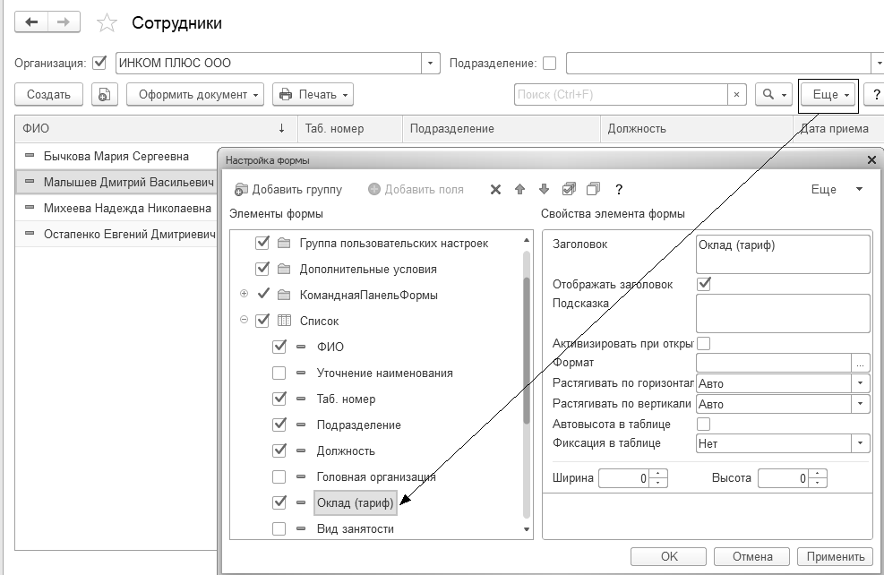Click the ФИО column sort arrow

281,129
